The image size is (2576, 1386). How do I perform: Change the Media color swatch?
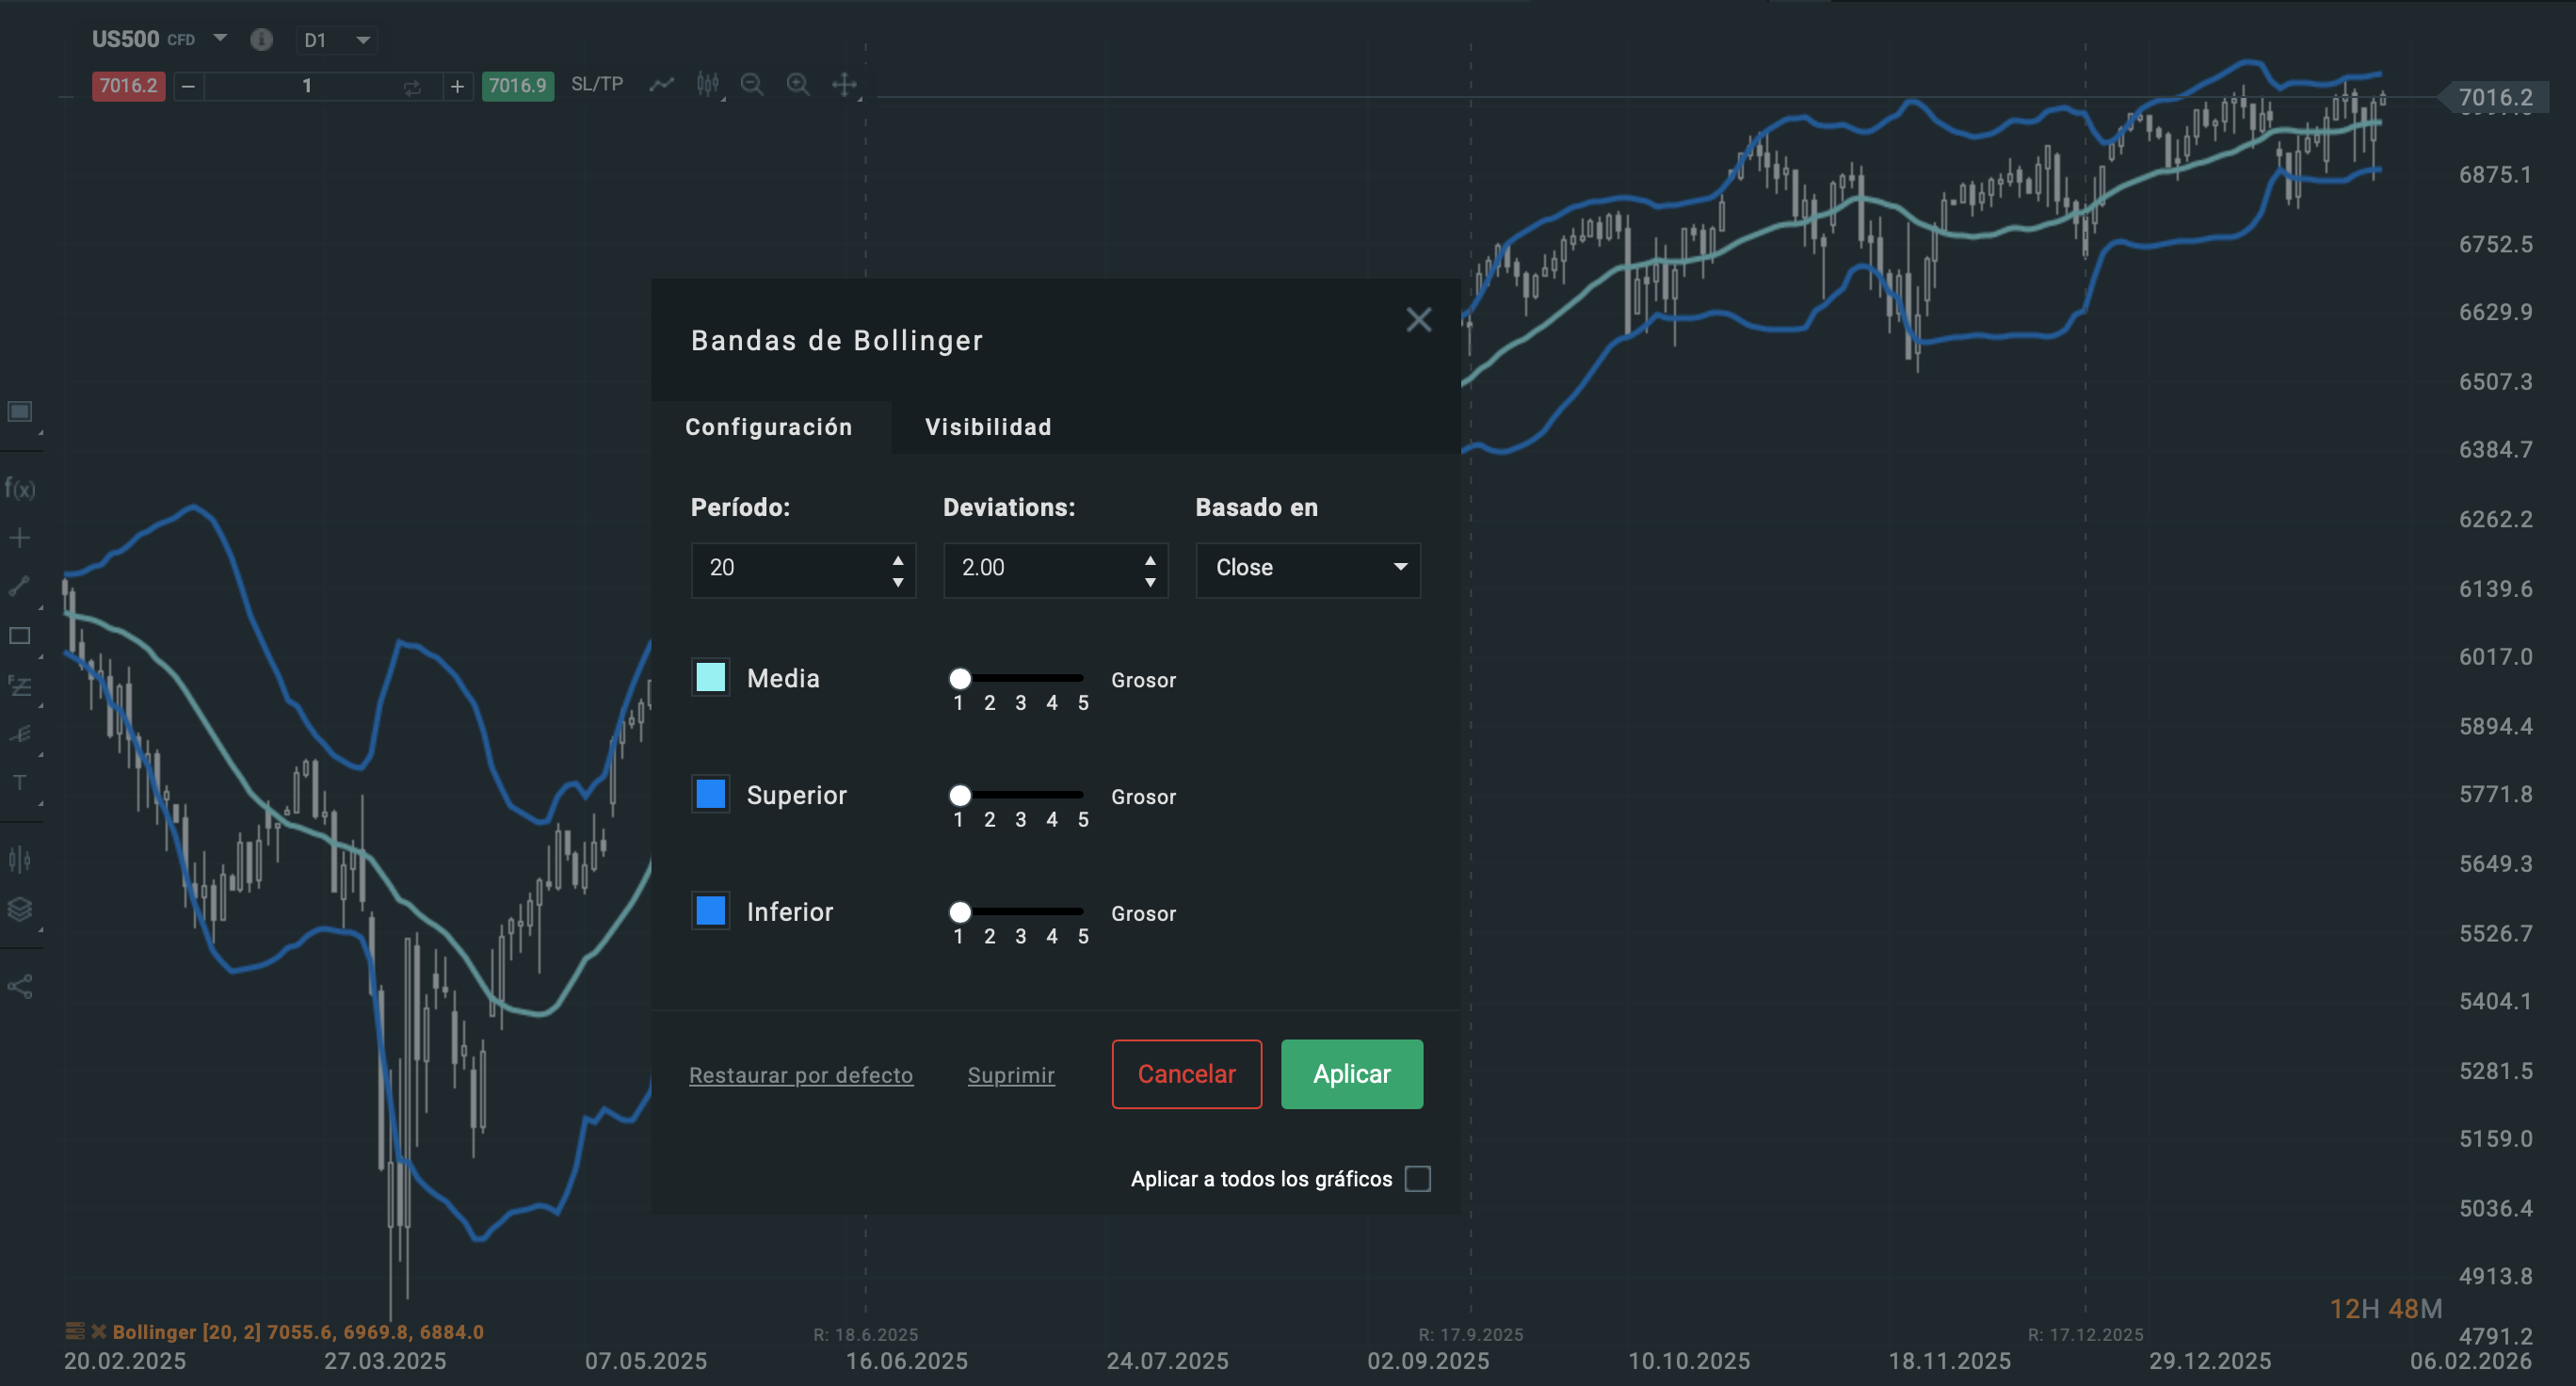tap(710, 678)
